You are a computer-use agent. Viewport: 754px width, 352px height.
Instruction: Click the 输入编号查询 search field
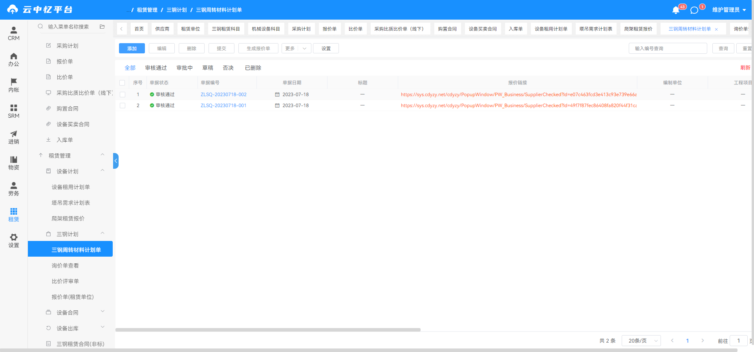coord(668,48)
